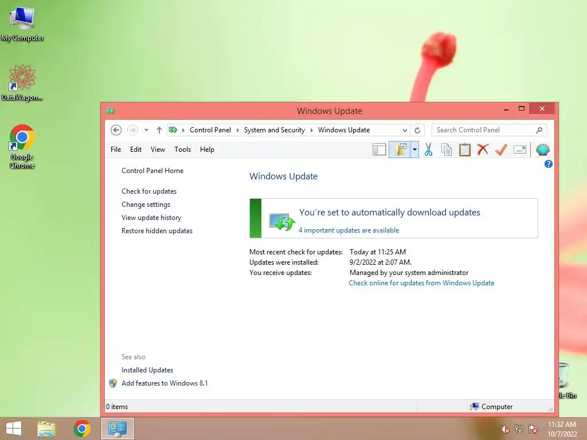Image resolution: width=587 pixels, height=440 pixels.
Task: Open the recent locations dropdown arrow
Action: click(x=146, y=130)
